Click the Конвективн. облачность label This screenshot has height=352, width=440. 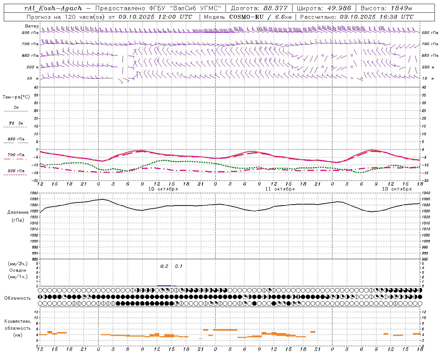click(18, 325)
